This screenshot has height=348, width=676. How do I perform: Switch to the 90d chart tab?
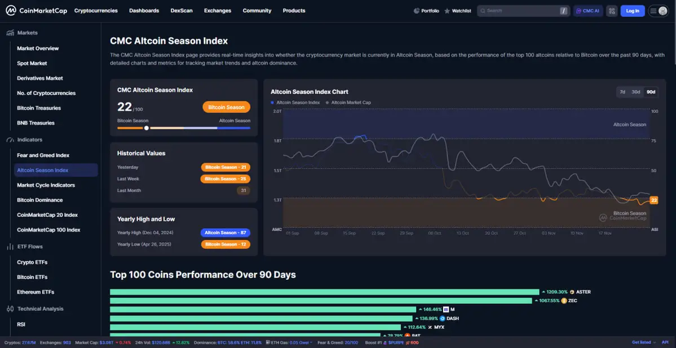click(x=650, y=91)
